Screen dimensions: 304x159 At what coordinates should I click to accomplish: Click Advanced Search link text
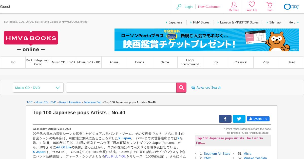coord(209,88)
